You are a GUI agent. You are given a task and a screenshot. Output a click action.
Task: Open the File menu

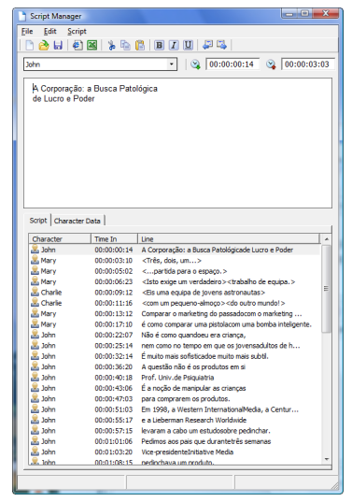pos(27,32)
